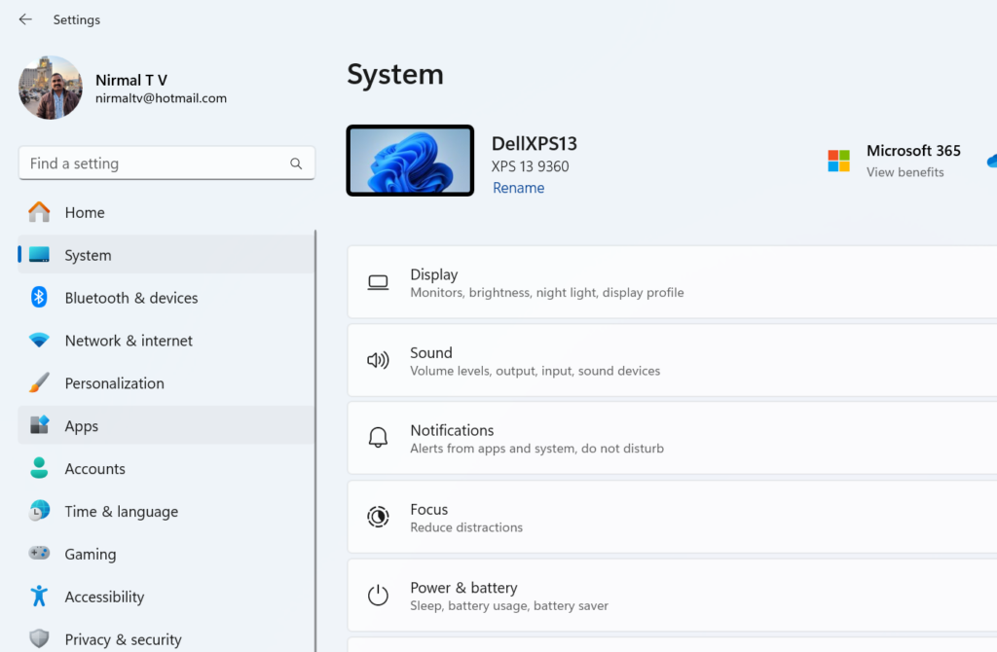Click the Microsoft 365 heading
The height and width of the screenshot is (652, 997).
tap(913, 151)
